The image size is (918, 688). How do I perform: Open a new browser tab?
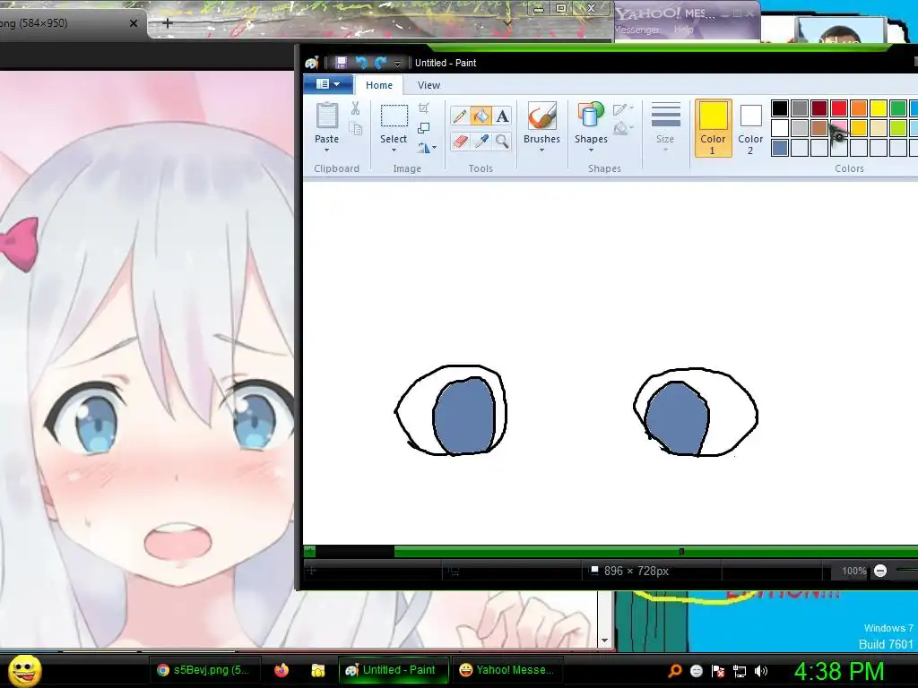(167, 23)
